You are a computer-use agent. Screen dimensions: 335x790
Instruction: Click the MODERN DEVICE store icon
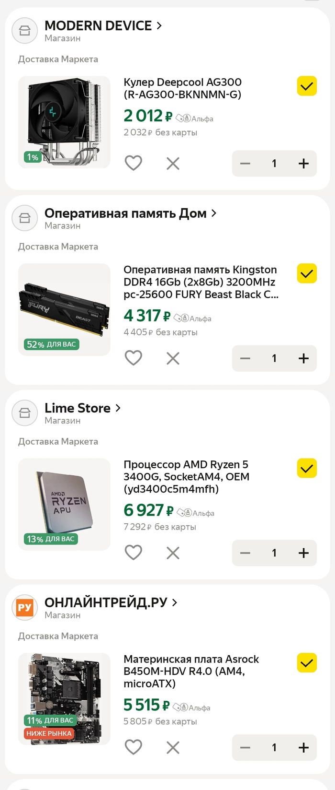(24, 31)
